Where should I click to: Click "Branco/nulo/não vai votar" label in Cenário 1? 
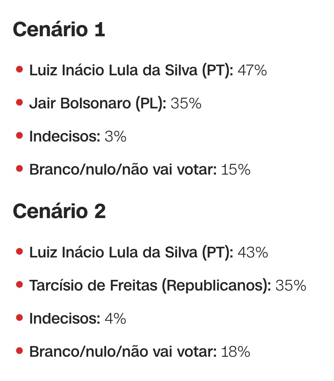tap(123, 170)
